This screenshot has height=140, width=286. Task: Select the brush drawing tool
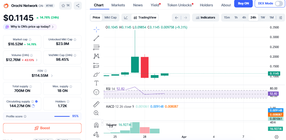(x=96, y=74)
